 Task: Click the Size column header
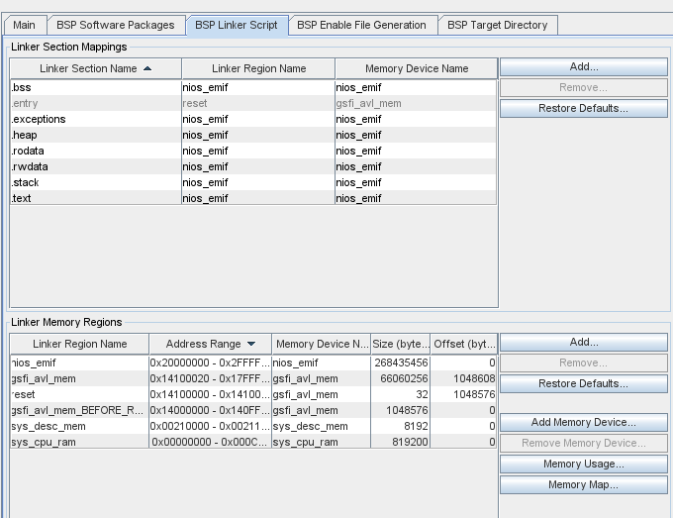click(x=400, y=344)
